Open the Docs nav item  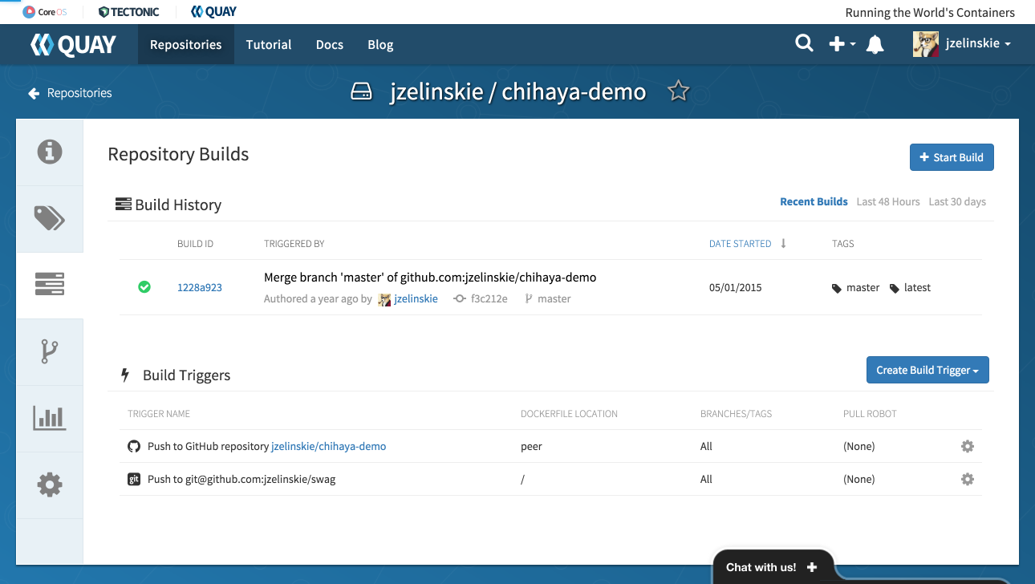(x=330, y=44)
